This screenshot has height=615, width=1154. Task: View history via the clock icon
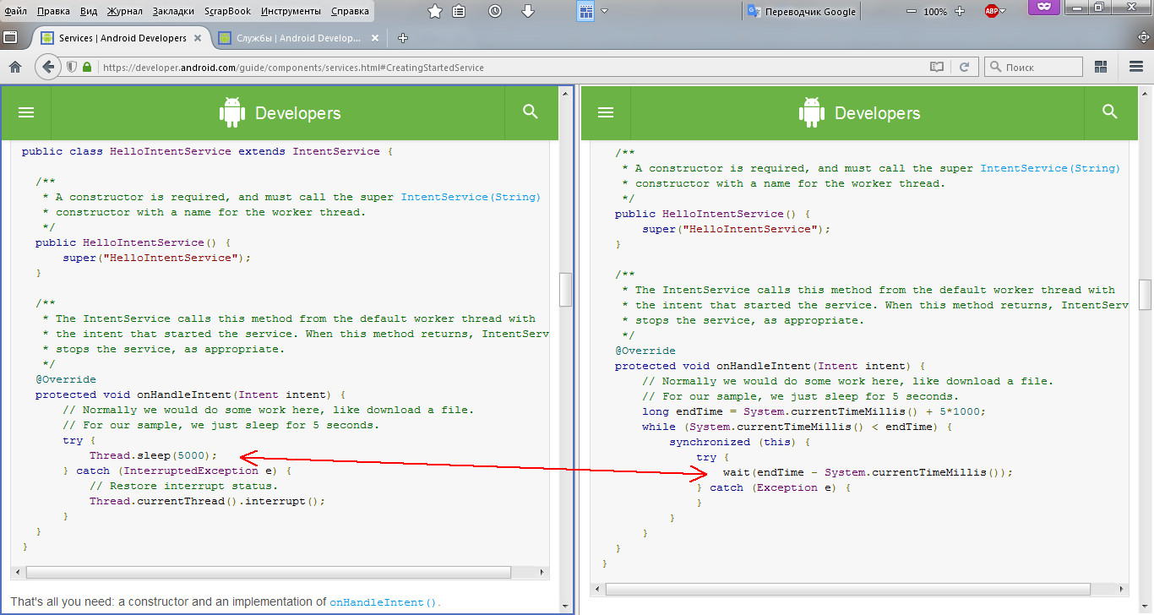(496, 11)
